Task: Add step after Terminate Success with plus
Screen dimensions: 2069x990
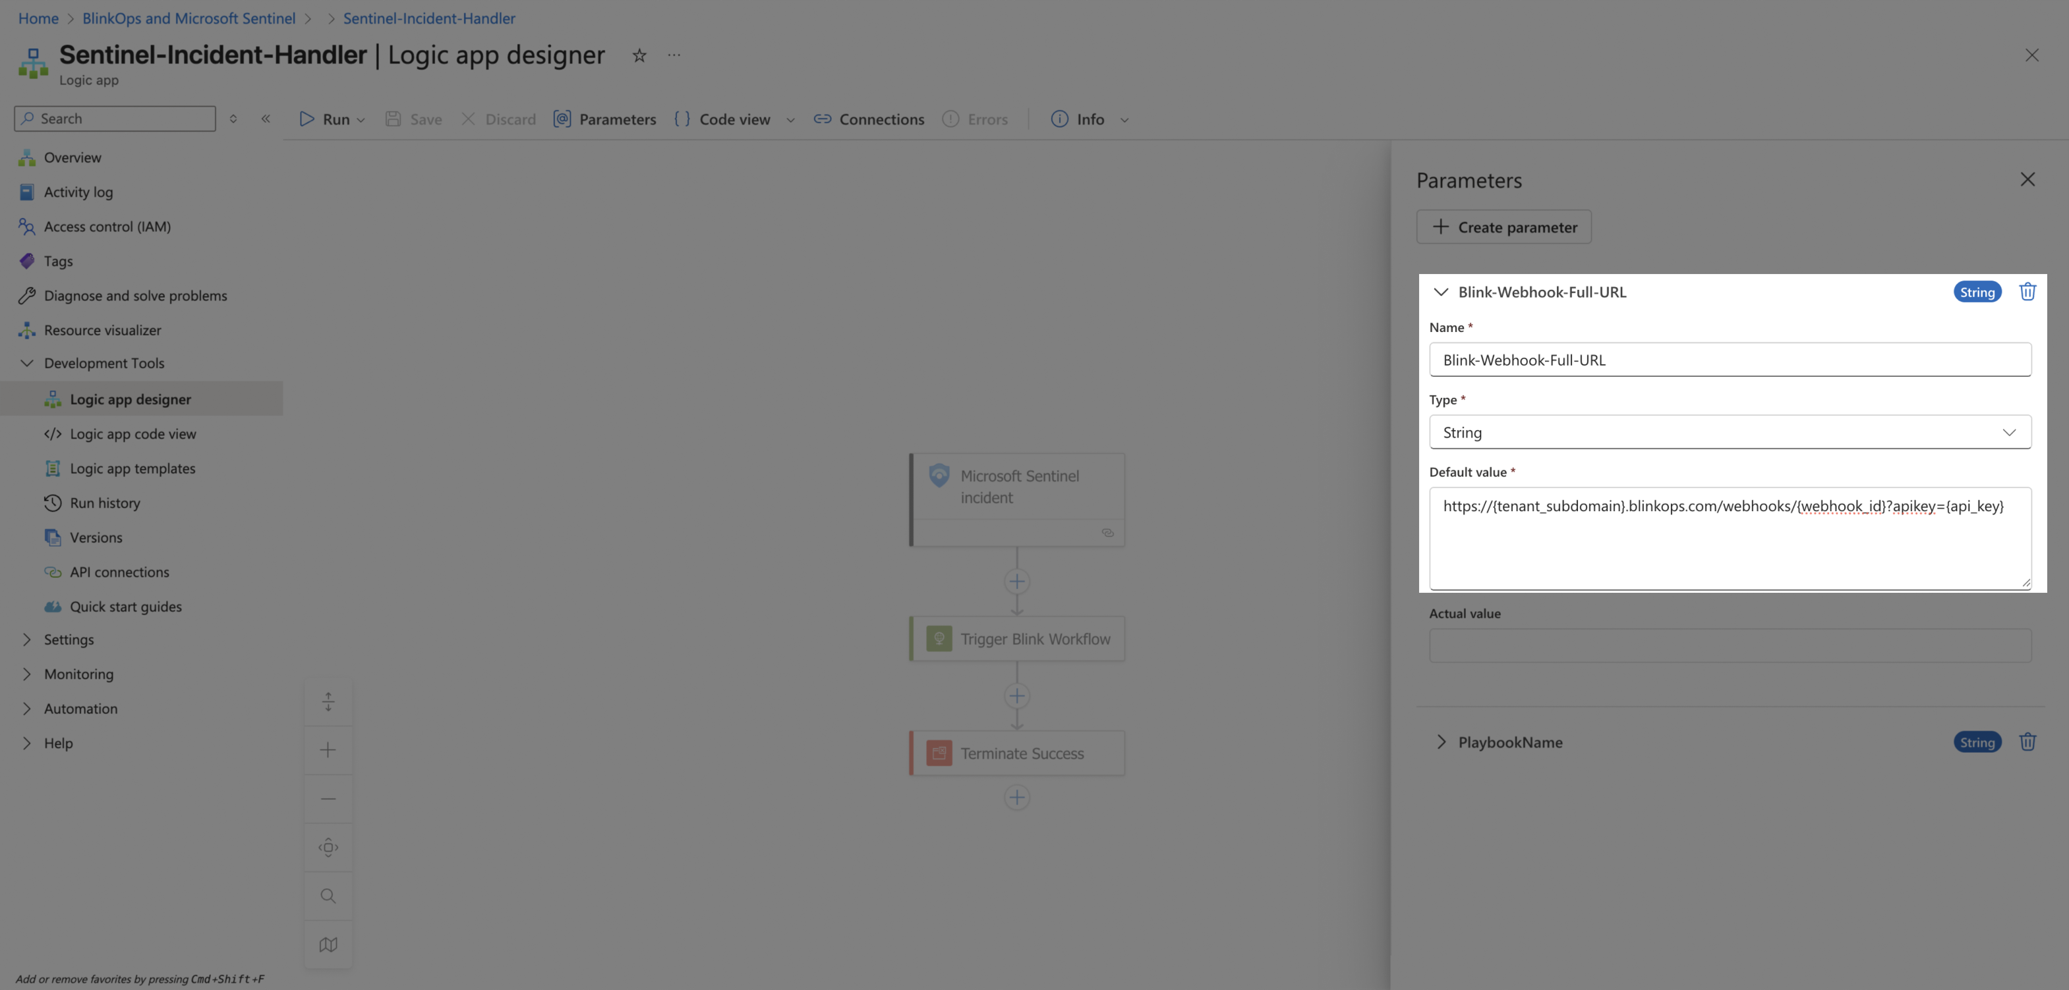Action: coord(1017,797)
